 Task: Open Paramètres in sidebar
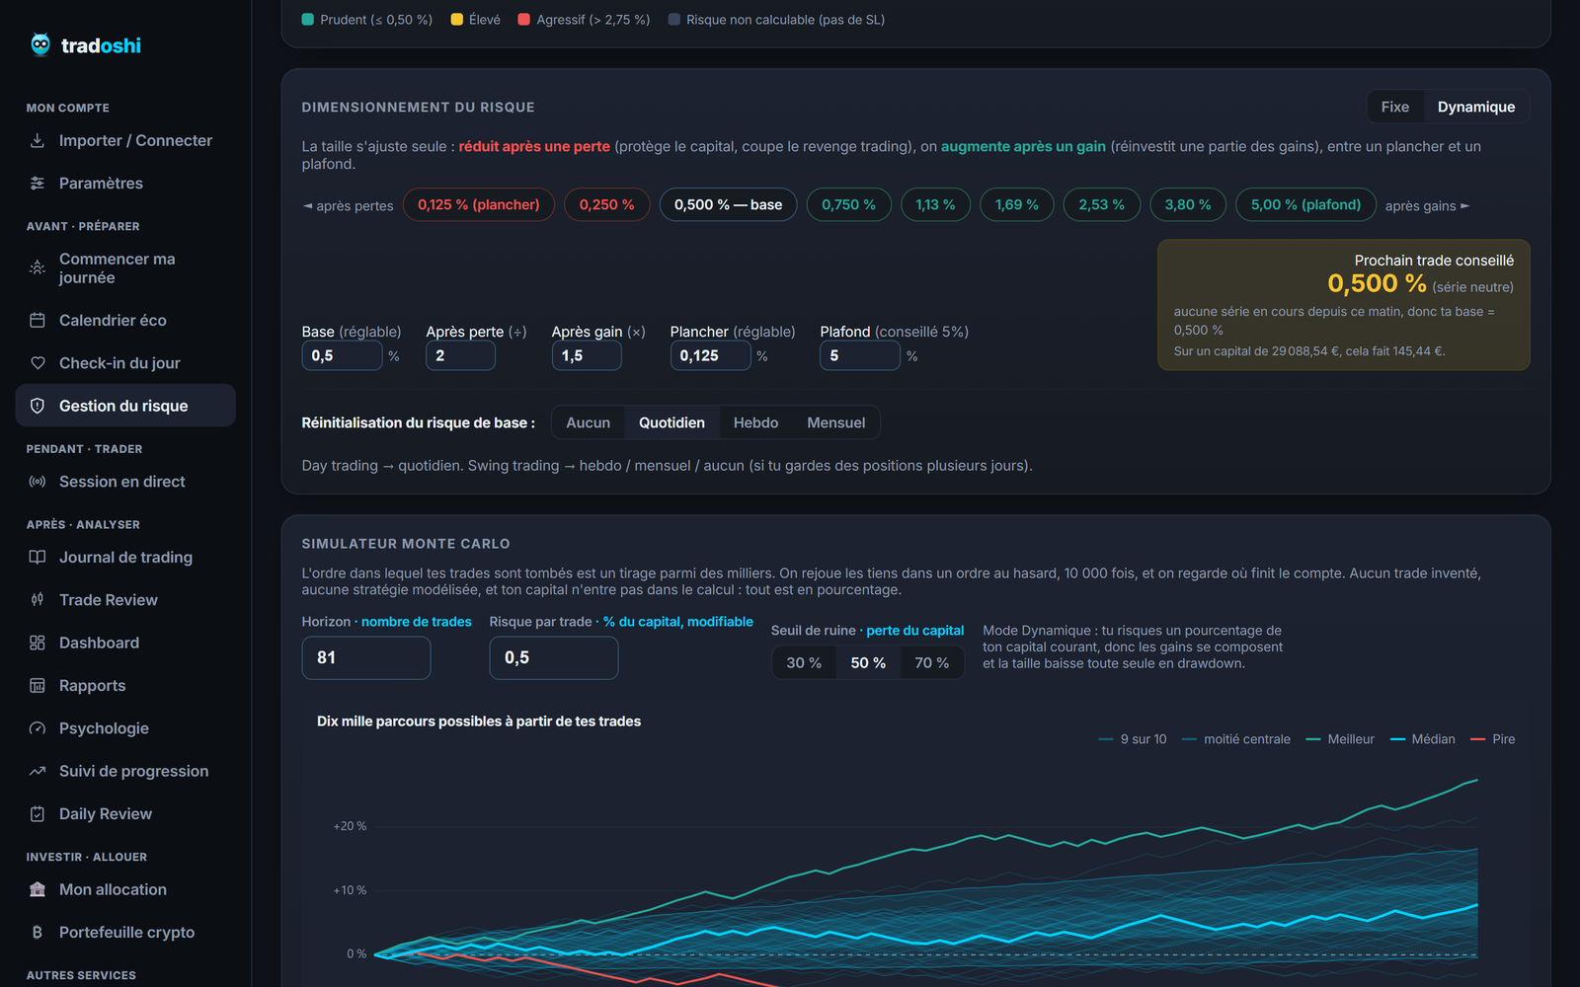(x=125, y=183)
